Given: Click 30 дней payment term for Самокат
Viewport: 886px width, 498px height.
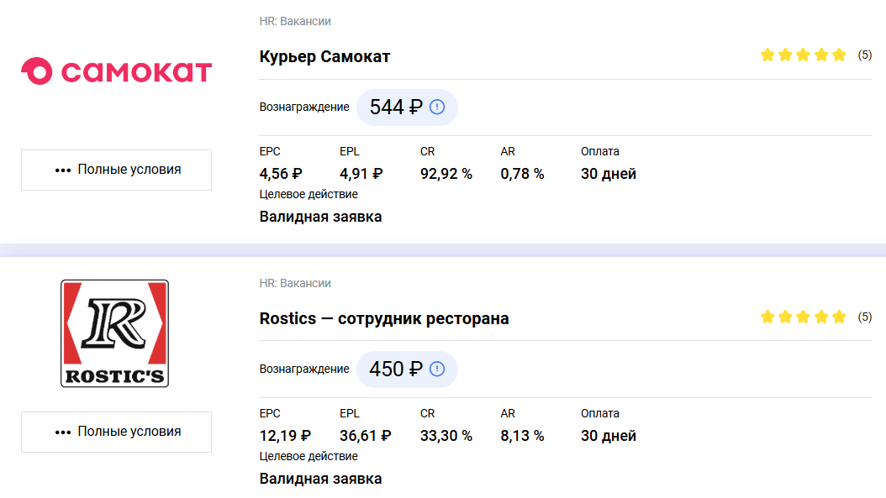Looking at the screenshot, I should tap(609, 174).
